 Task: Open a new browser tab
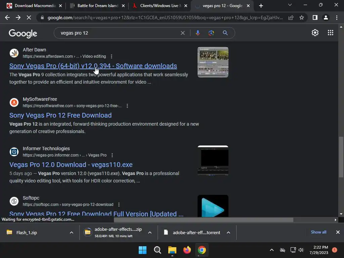pyautogui.click(x=261, y=6)
